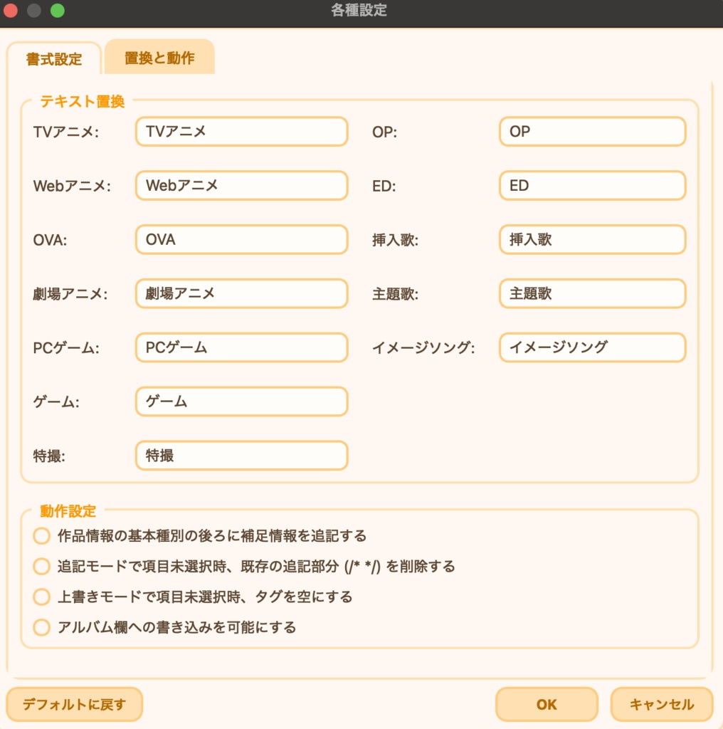Click the キャンセル button
The width and height of the screenshot is (723, 729).
click(x=661, y=705)
